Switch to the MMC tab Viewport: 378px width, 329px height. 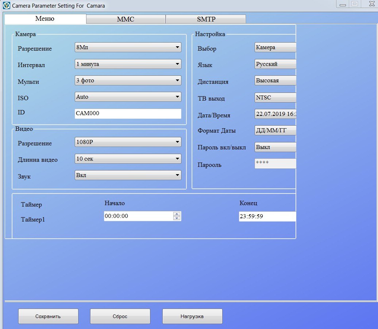[126, 19]
